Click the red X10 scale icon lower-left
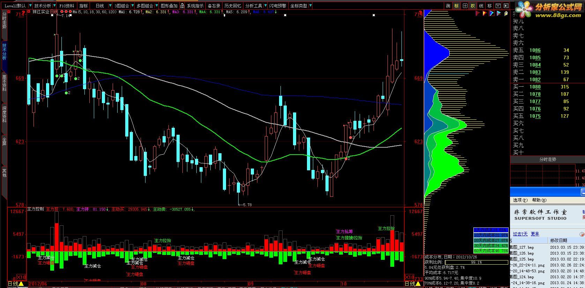The height and width of the screenshot is (288, 585). [x=22, y=278]
